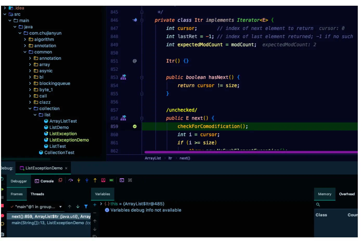Viewport: 363px width, 241px height.
Task: Click implements gutter icon at line 858
Action: (123, 118)
